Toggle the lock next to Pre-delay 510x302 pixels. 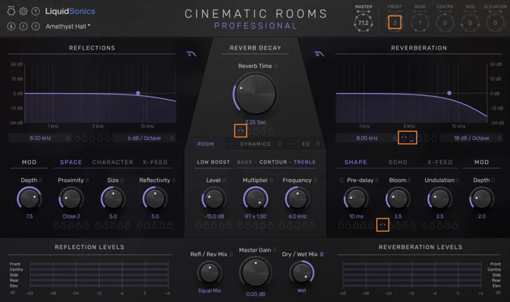pyautogui.click(x=376, y=180)
